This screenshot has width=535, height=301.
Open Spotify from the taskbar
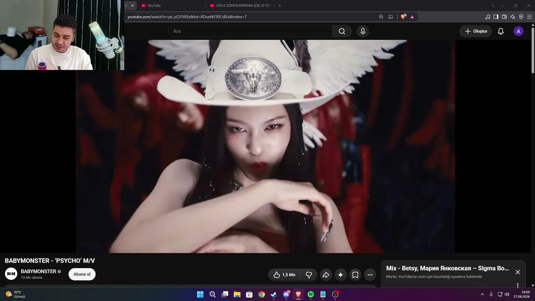(x=311, y=294)
